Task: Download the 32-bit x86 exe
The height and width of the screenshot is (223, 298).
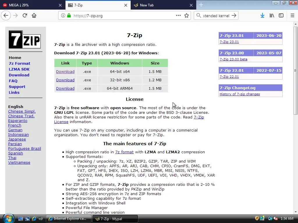Action: [65, 80]
